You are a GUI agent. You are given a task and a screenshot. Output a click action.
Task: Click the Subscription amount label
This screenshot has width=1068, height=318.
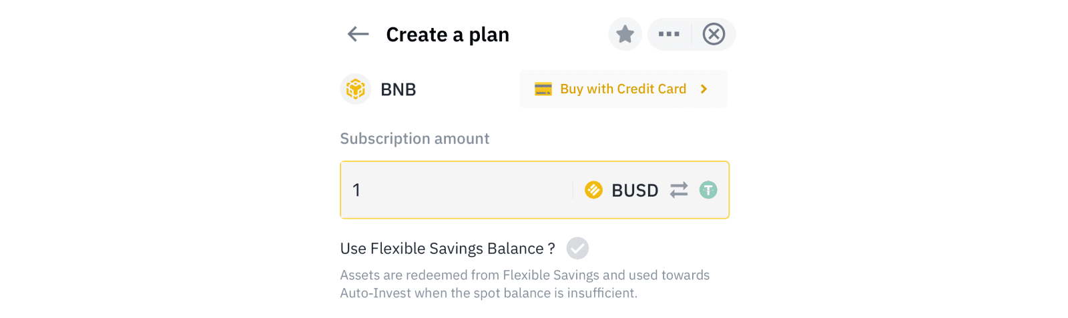coord(415,139)
